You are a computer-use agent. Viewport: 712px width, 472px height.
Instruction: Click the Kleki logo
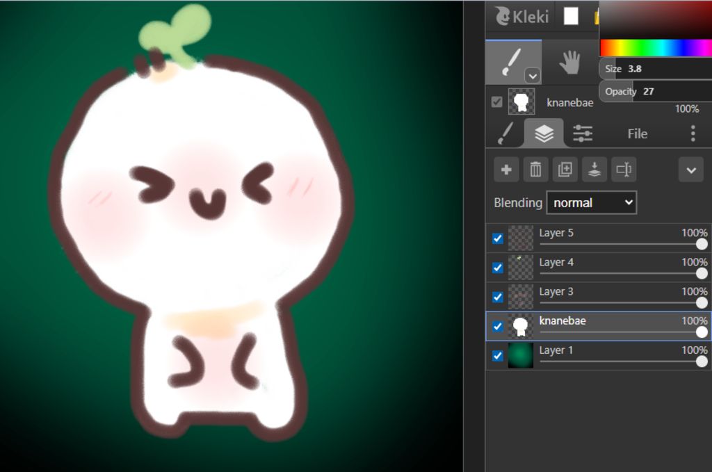521,17
